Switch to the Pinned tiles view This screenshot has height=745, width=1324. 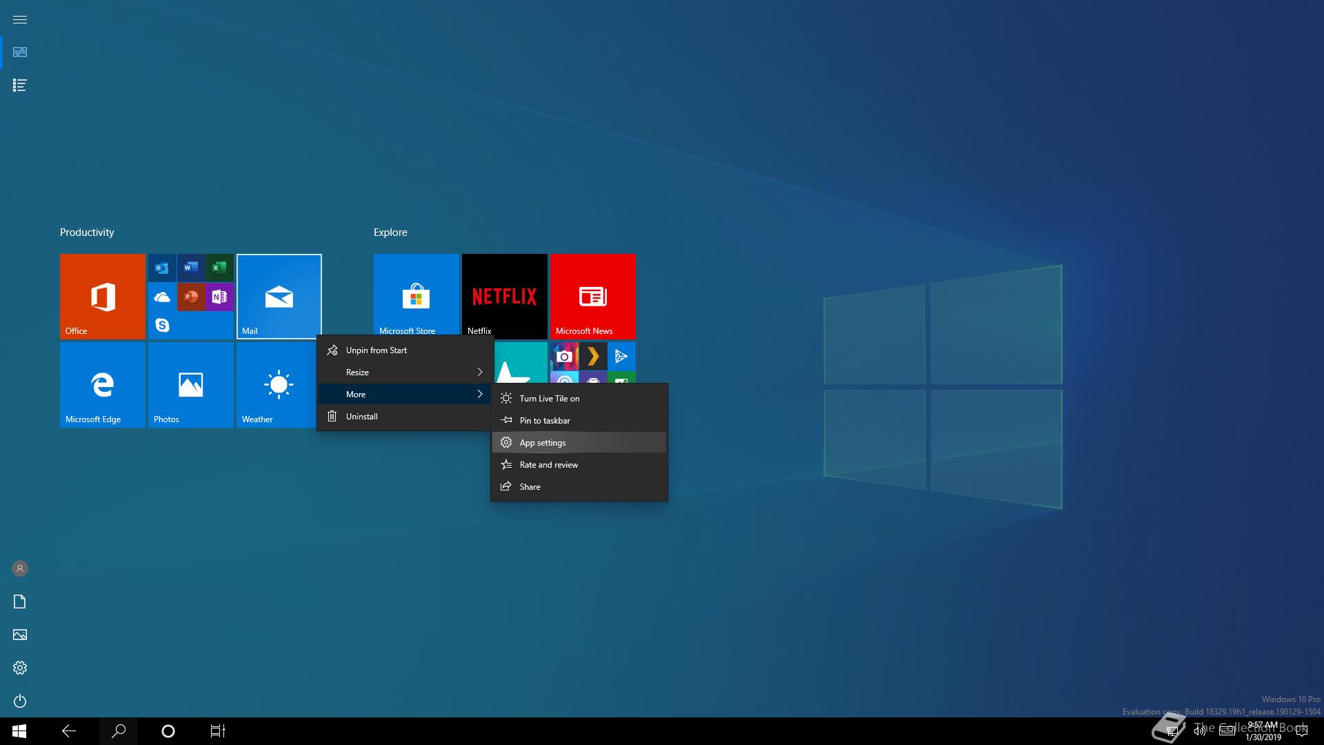[x=20, y=52]
